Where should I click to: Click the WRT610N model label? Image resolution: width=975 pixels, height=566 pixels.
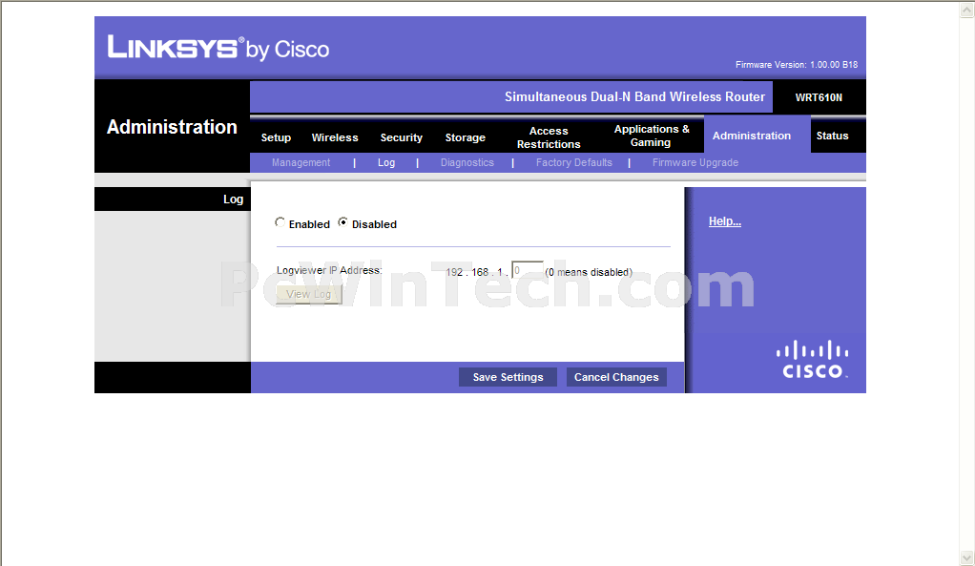tap(819, 97)
